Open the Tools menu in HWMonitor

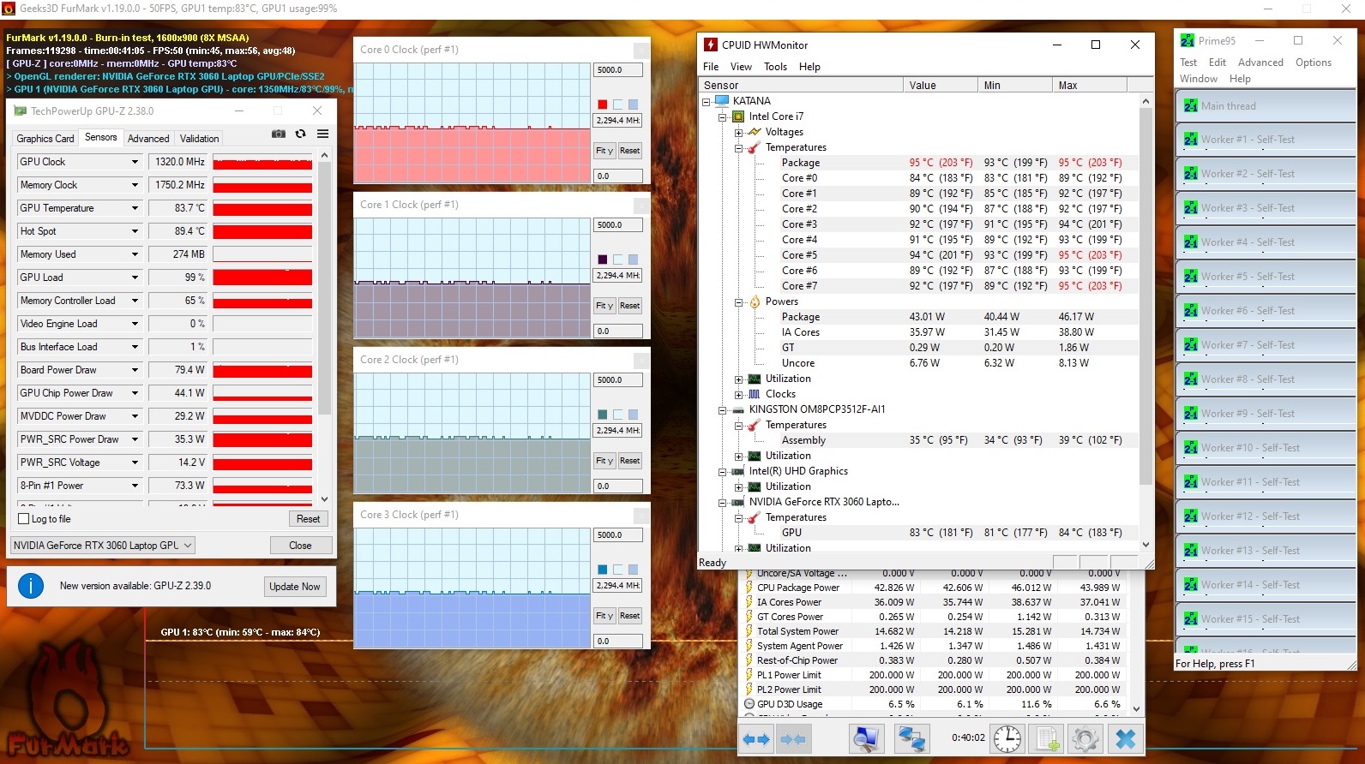point(775,67)
